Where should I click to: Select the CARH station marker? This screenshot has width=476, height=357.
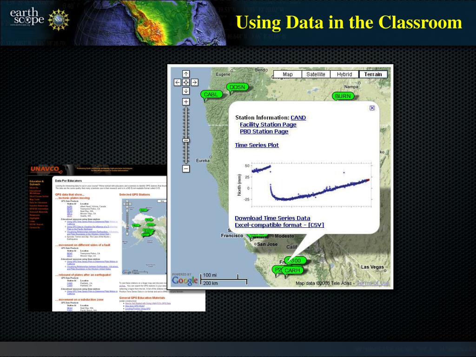[292, 271]
